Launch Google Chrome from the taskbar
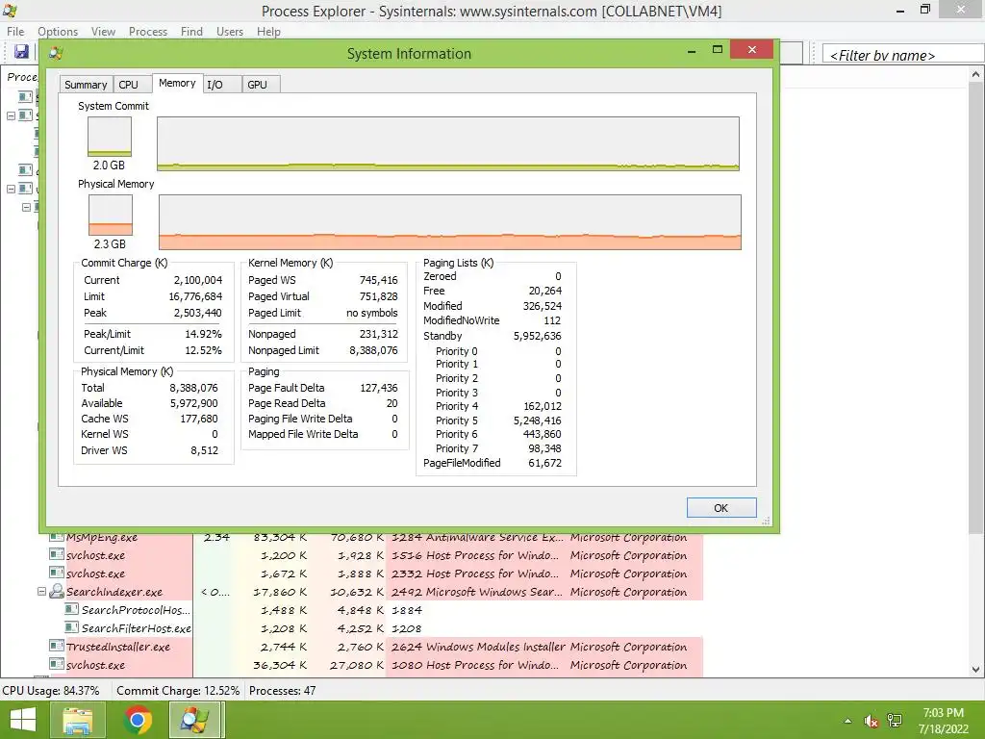The image size is (985, 739). click(x=138, y=720)
